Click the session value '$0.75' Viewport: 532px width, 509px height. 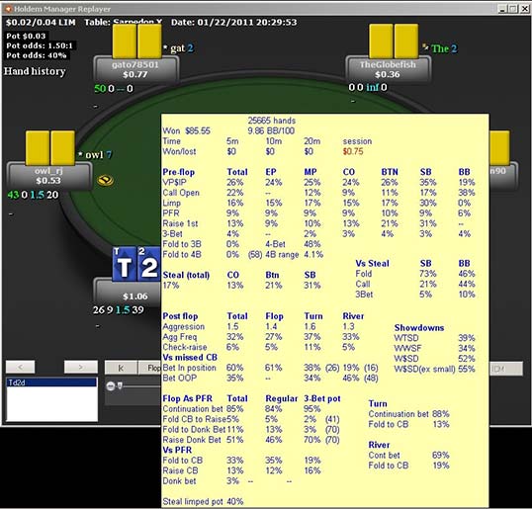click(353, 151)
